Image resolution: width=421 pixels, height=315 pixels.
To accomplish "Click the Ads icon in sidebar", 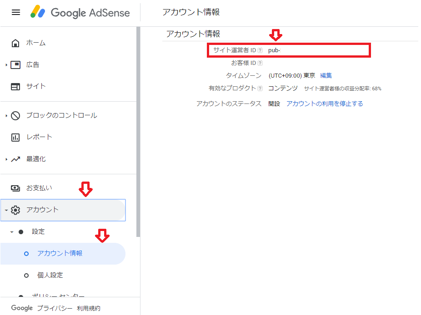I will pyautogui.click(x=15, y=65).
